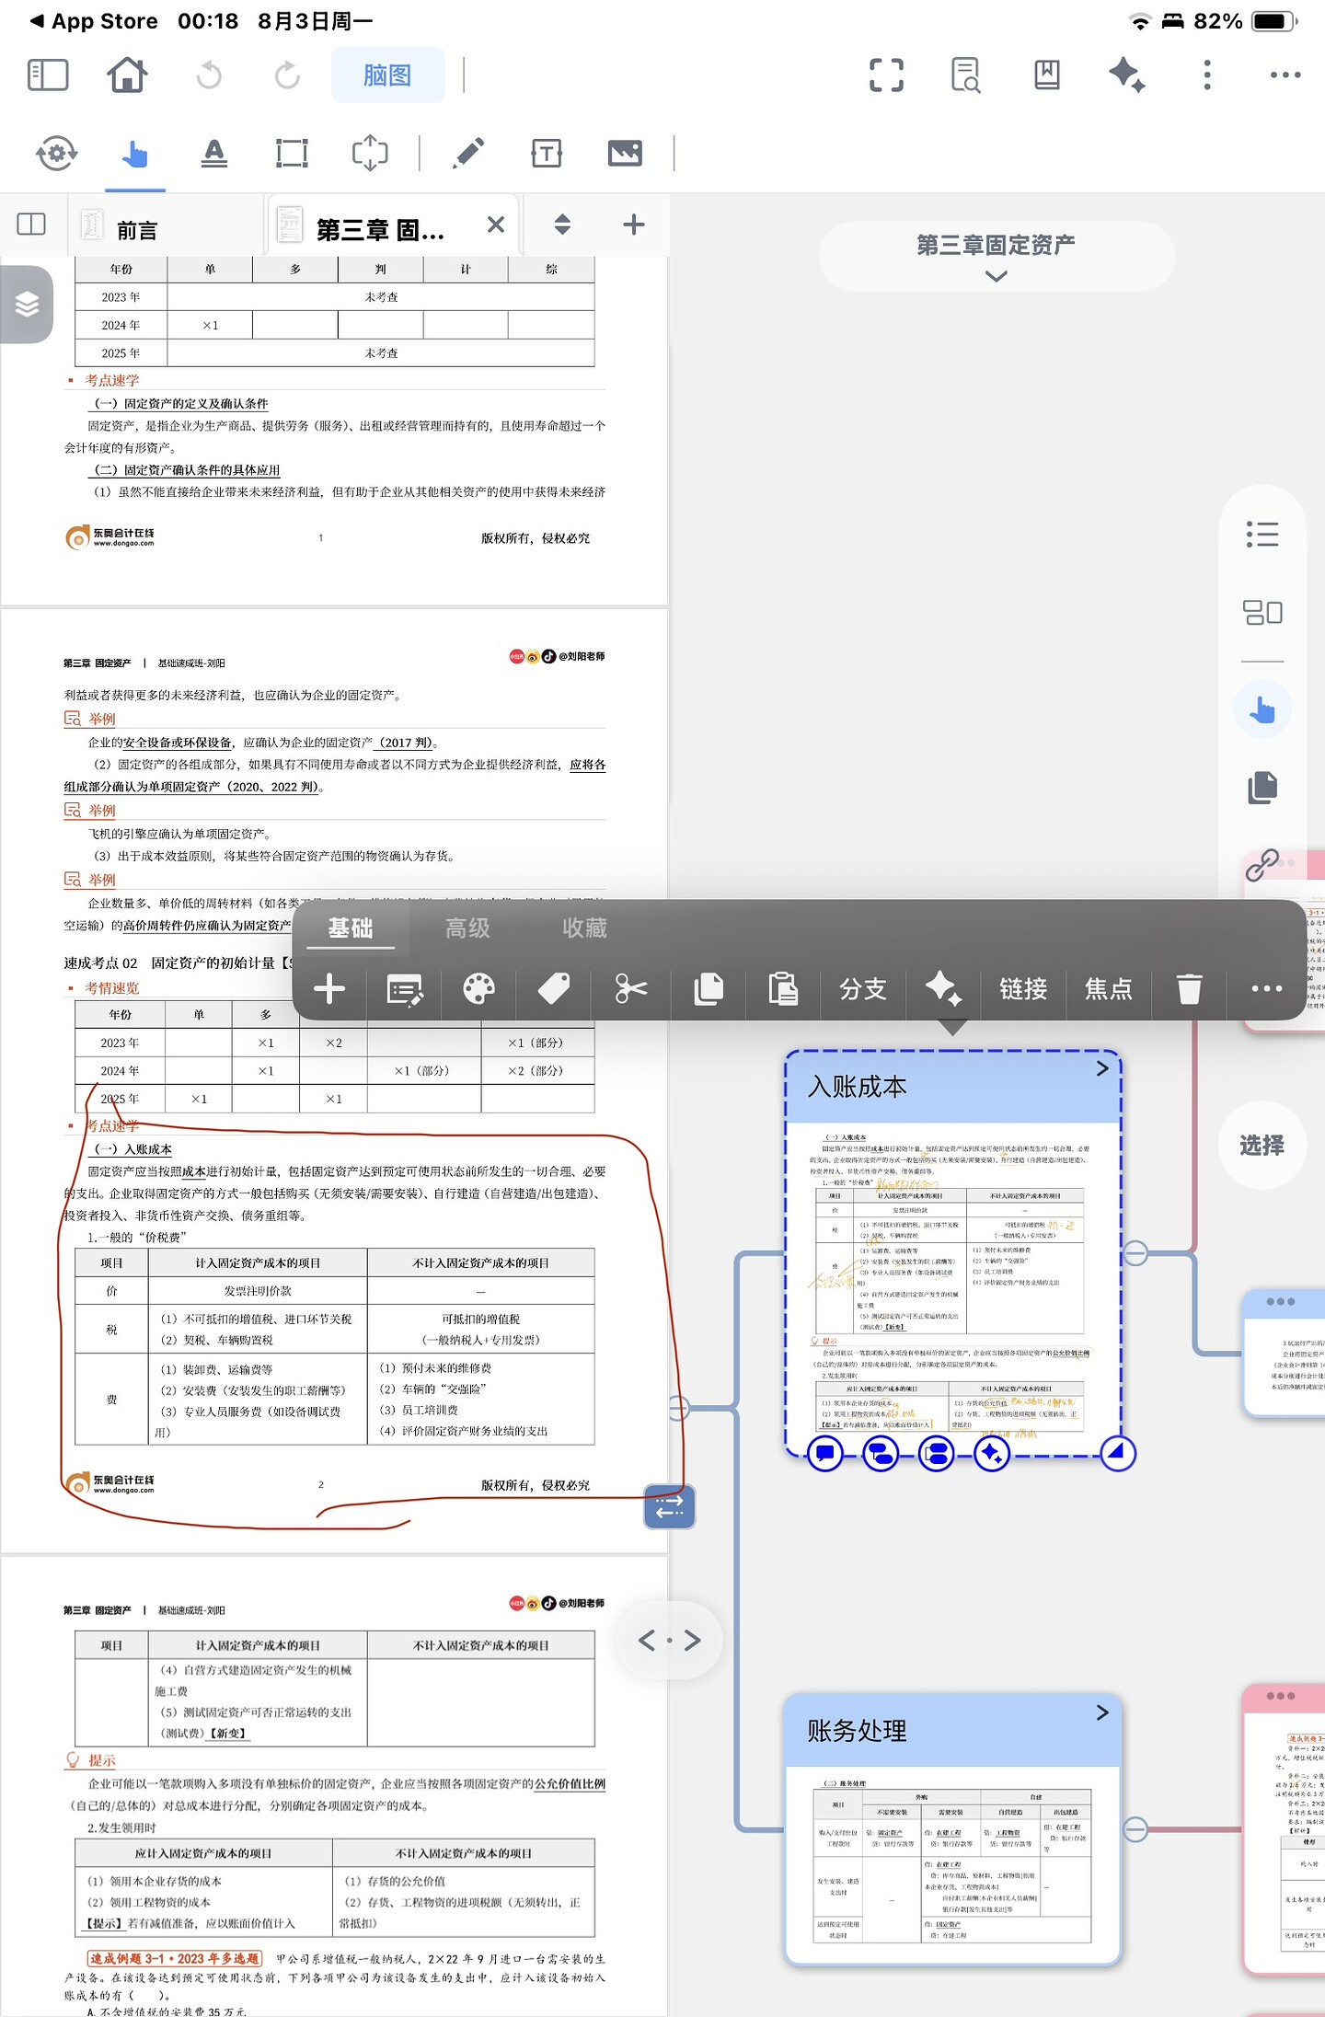The image size is (1325, 2017).
Task: Collapse the 账务处理 branch connector
Action: pyautogui.click(x=1135, y=1829)
